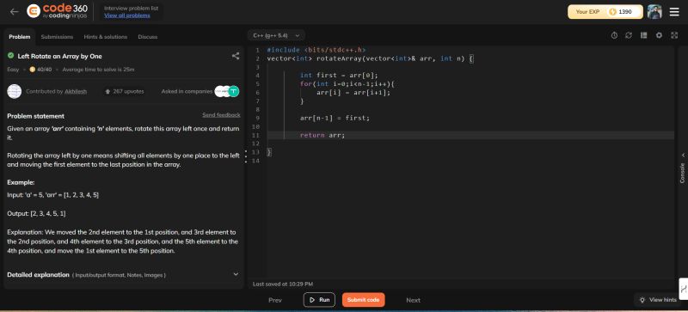The height and width of the screenshot is (312, 688).
Task: Open contributor Akhilesh's profile link
Action: [76, 92]
